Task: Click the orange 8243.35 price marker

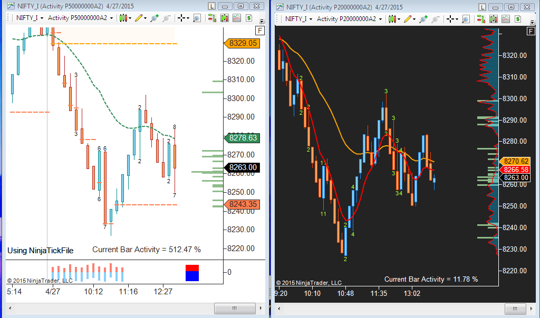Action: tap(242, 204)
